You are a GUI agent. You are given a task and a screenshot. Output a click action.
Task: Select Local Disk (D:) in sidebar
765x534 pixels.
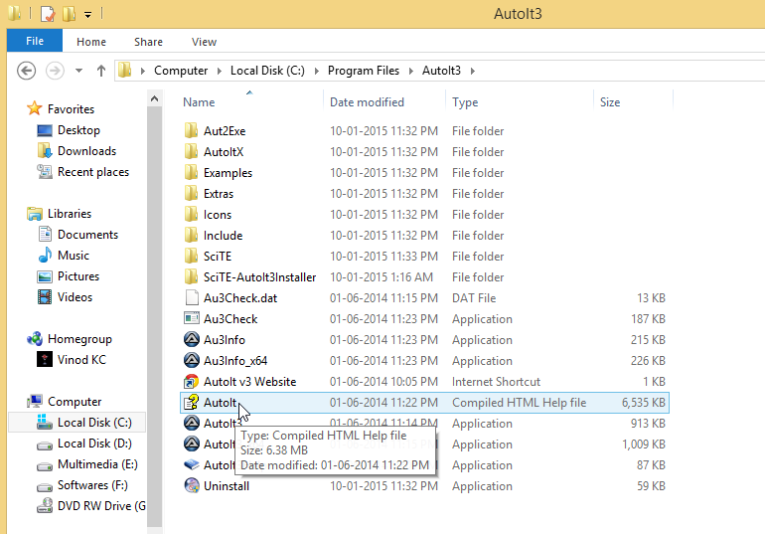pos(94,444)
